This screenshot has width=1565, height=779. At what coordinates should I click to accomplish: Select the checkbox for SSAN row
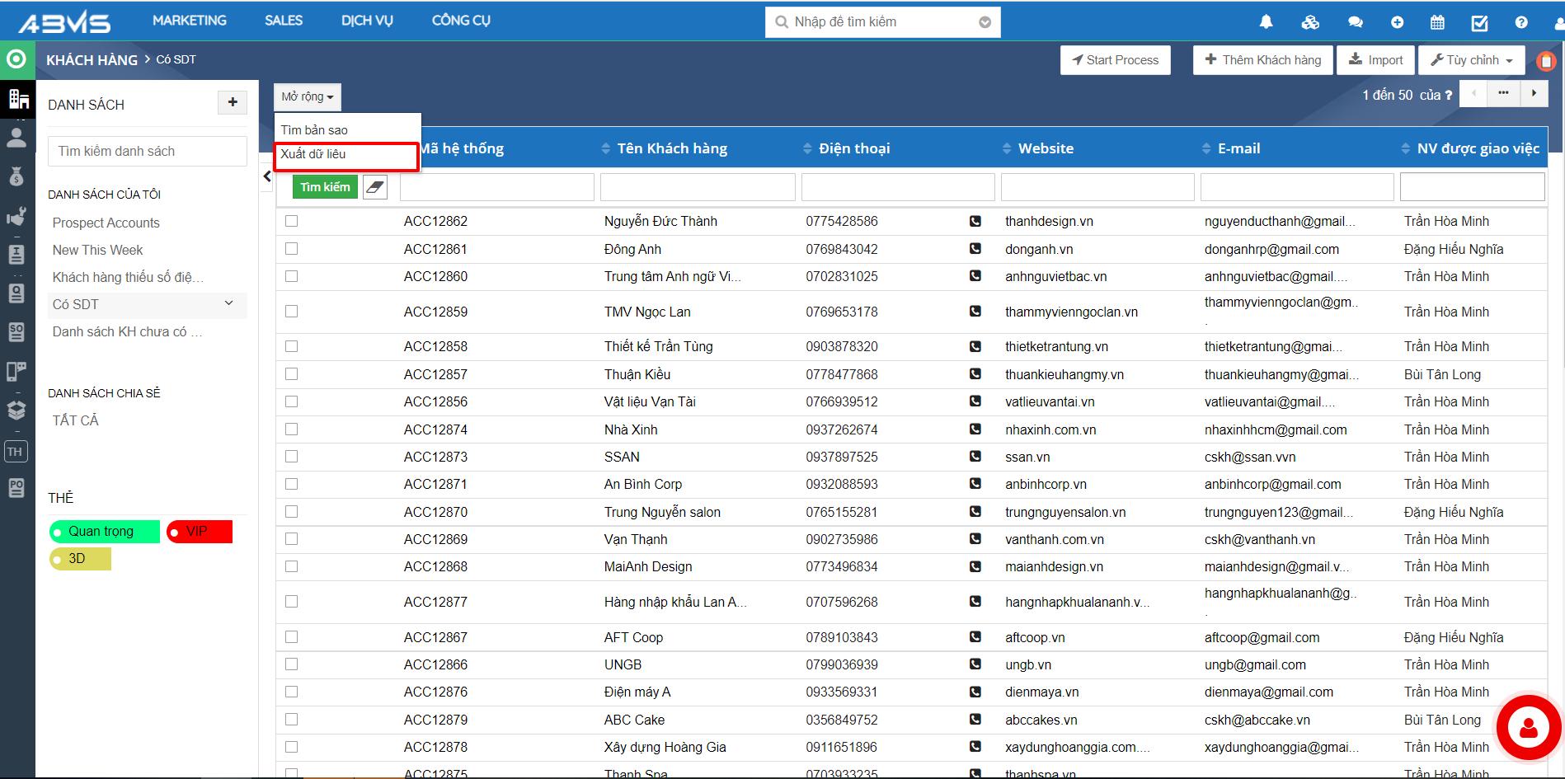tap(291, 457)
